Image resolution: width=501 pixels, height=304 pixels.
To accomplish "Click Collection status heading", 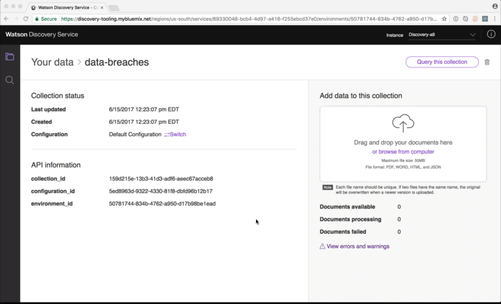I will pyautogui.click(x=58, y=96).
